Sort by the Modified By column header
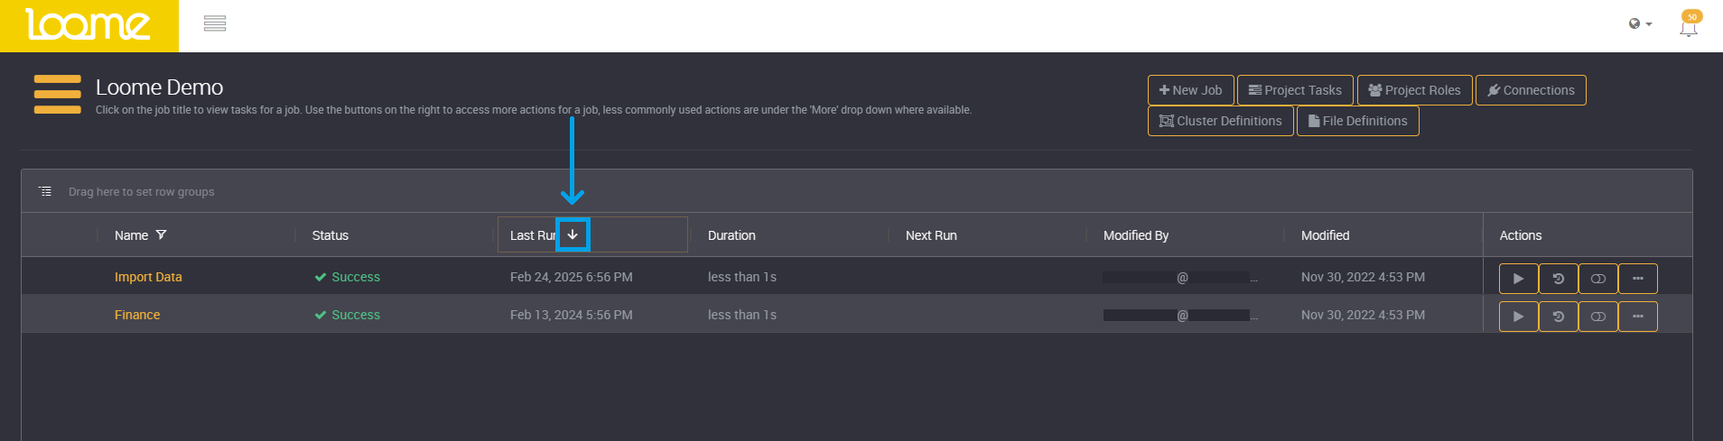 1136,235
